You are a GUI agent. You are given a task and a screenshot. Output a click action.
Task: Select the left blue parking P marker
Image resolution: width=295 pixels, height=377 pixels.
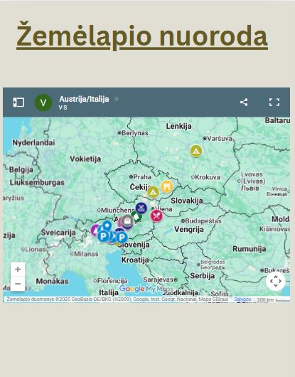103,236
